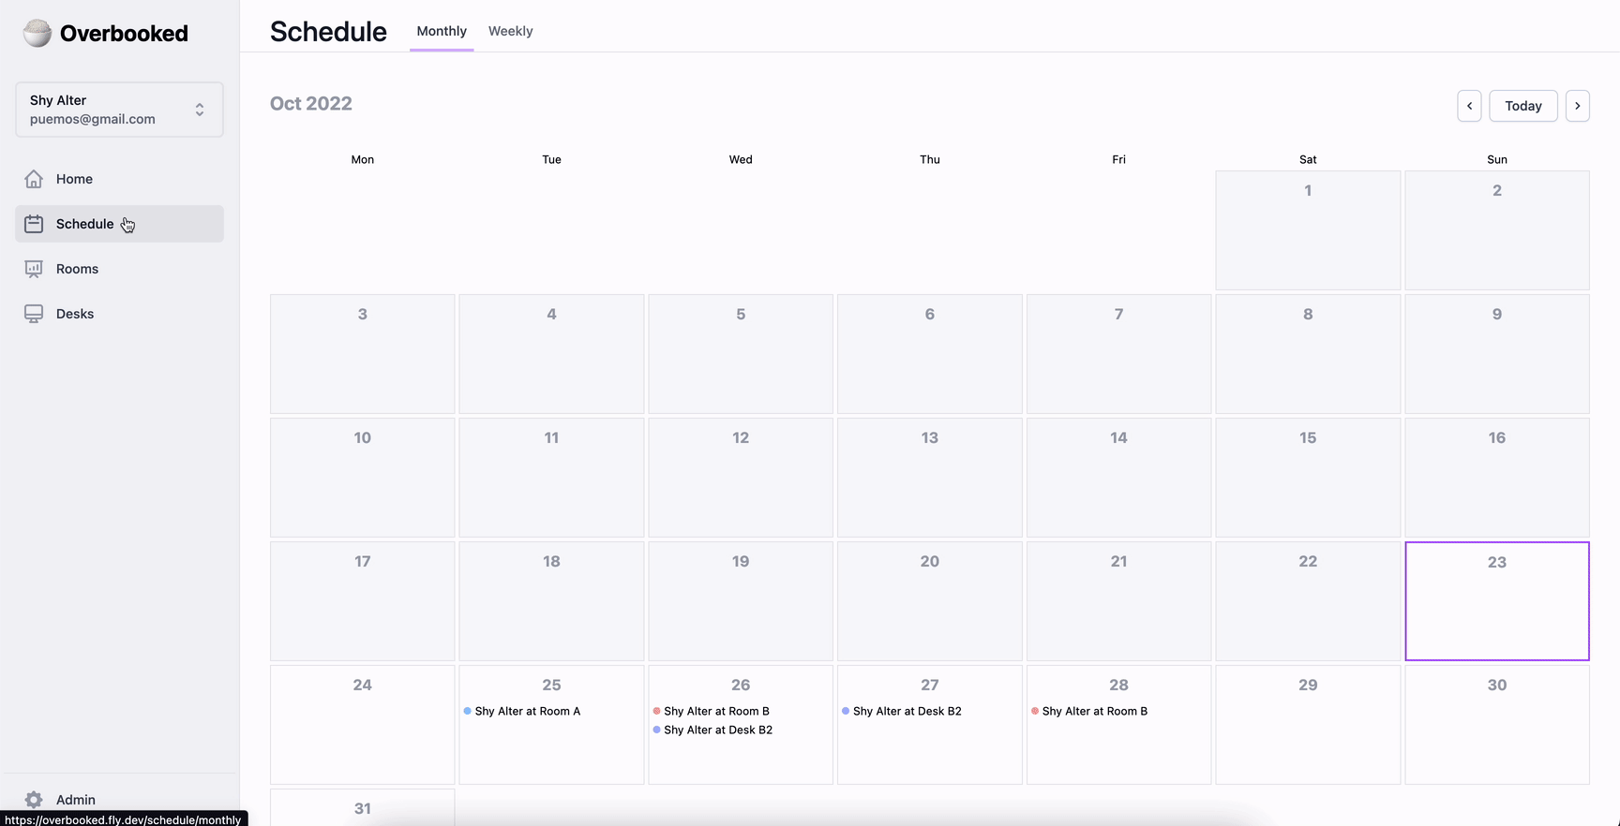Viewport: 1620px width, 826px height.
Task: Click the Schedule calendar icon
Action: pos(34,224)
